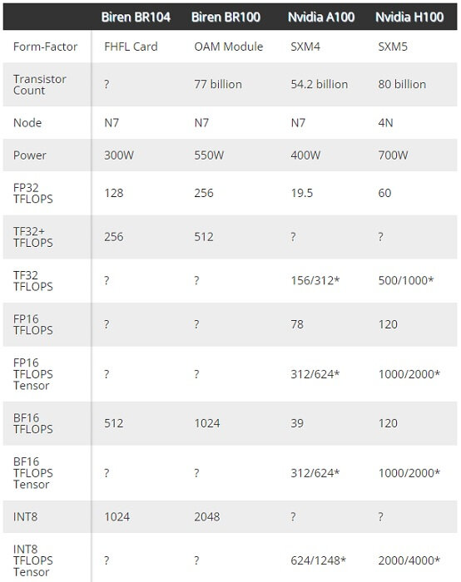Click the FP16 TFLOPS Tensor row label
461x582 pixels.
[x=33, y=374]
